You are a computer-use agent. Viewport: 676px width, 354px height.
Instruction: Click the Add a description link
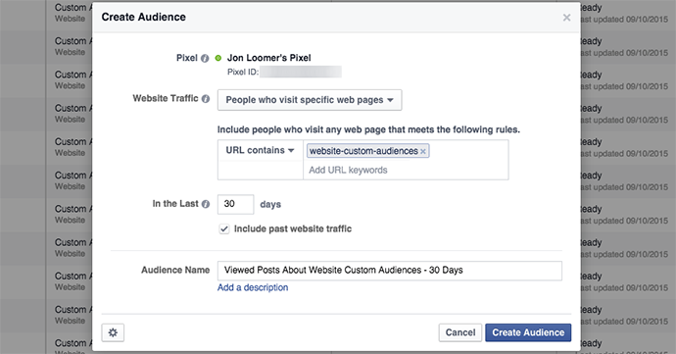[253, 287]
